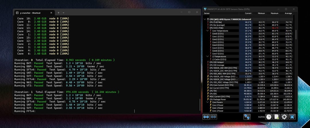Image resolution: width=310 pixels, height=128 pixels.
Task: Click the collapse columns arrows button
Action: (213, 117)
